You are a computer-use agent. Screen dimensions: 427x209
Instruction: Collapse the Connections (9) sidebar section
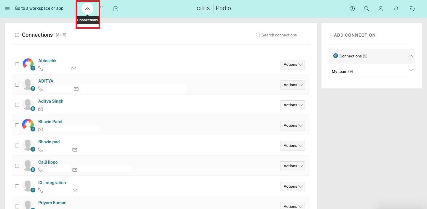click(410, 56)
